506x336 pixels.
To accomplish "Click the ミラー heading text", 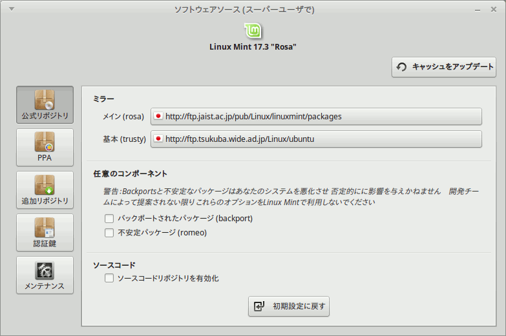I will [103, 99].
